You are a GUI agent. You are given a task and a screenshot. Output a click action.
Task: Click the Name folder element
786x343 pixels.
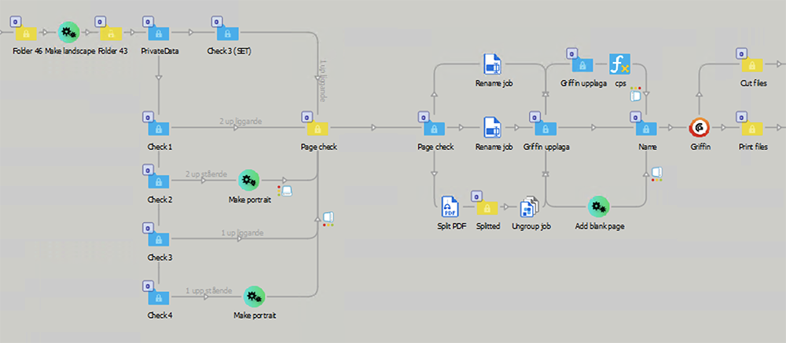tap(646, 128)
